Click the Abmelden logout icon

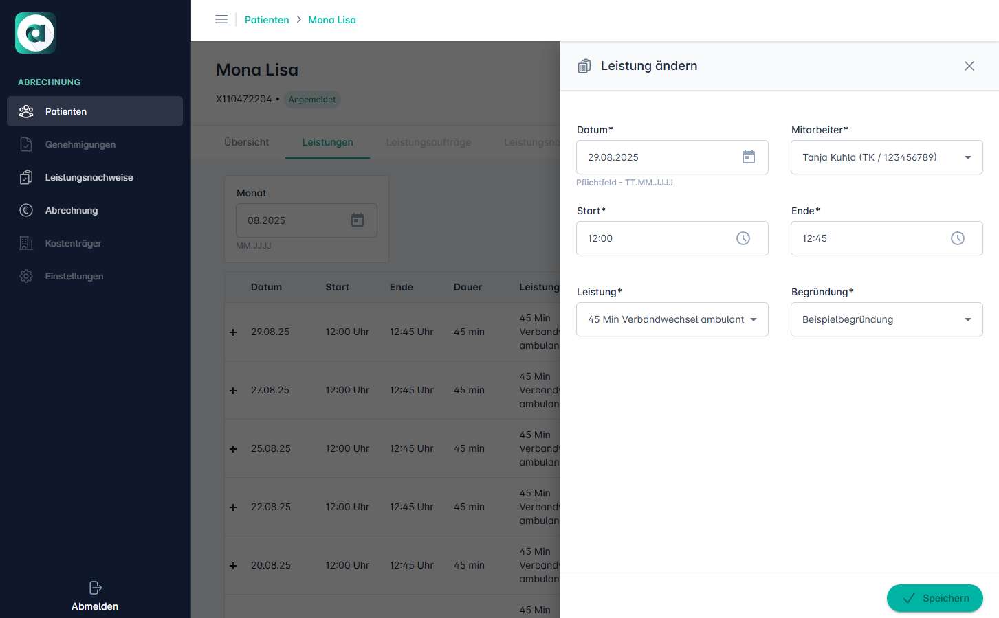95,588
